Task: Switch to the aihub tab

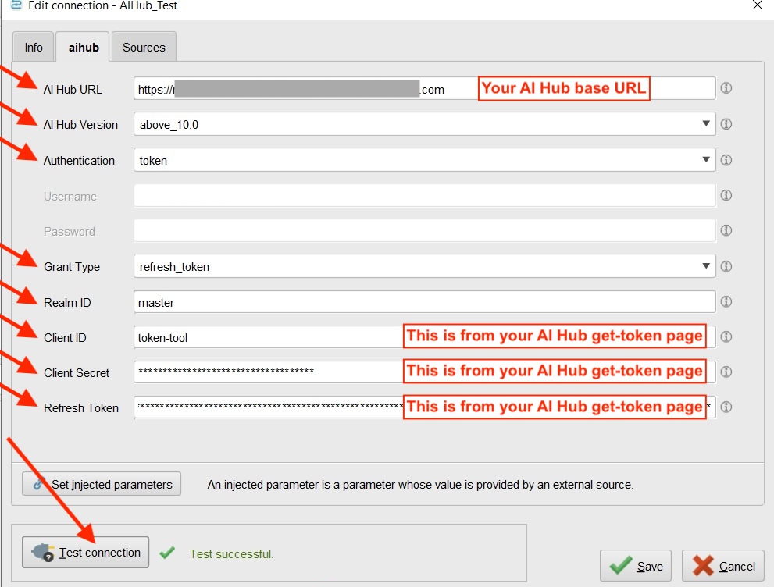Action: pos(82,46)
